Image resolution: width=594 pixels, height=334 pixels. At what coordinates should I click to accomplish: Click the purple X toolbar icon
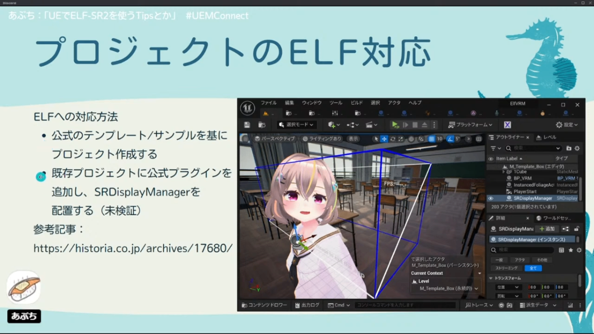point(507,125)
